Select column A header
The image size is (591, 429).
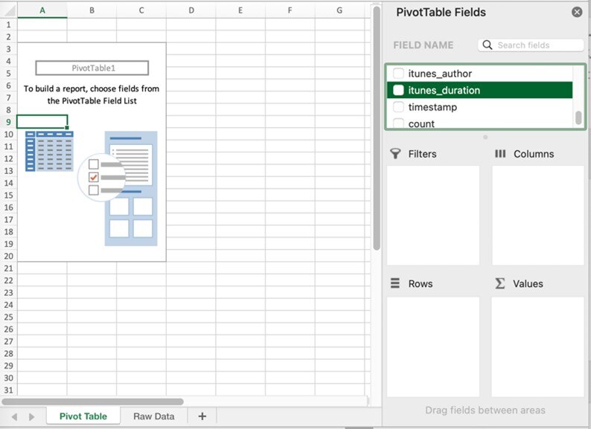[42, 10]
